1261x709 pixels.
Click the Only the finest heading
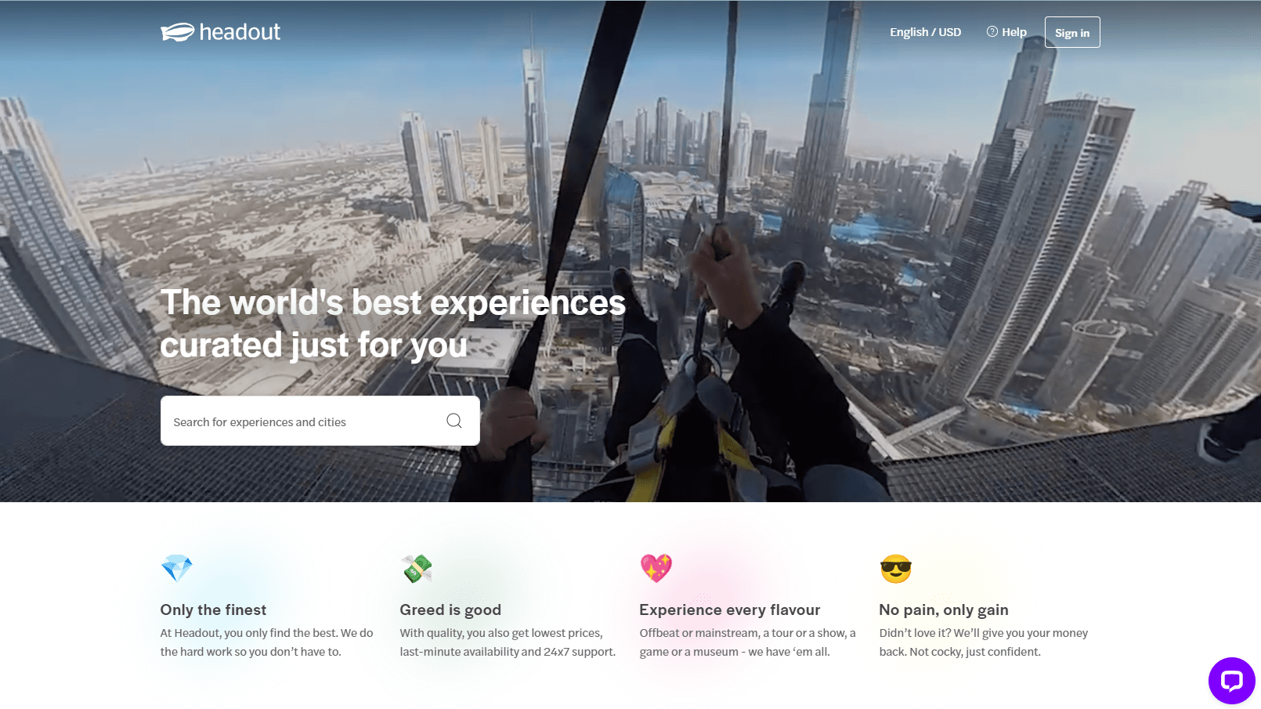(213, 610)
